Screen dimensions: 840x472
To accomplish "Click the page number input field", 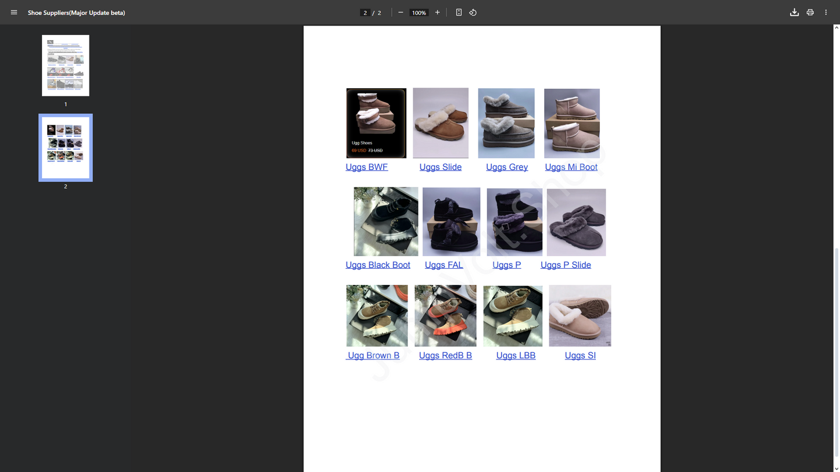I will tap(365, 13).
